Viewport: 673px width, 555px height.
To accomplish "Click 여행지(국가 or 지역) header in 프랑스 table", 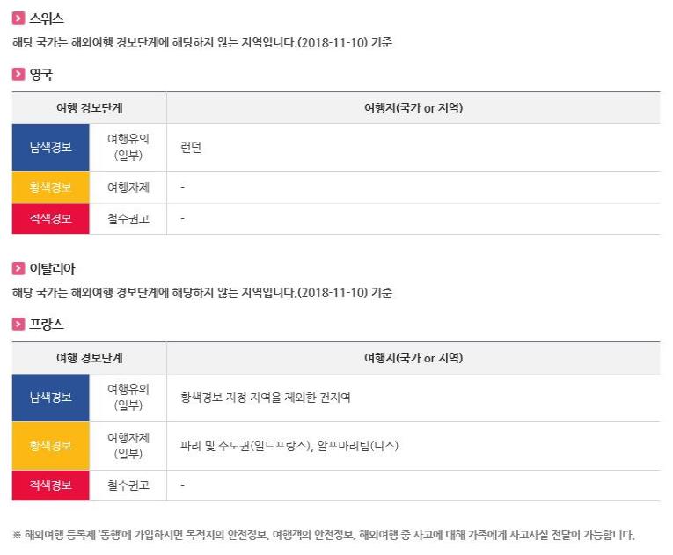I will pyautogui.click(x=413, y=358).
